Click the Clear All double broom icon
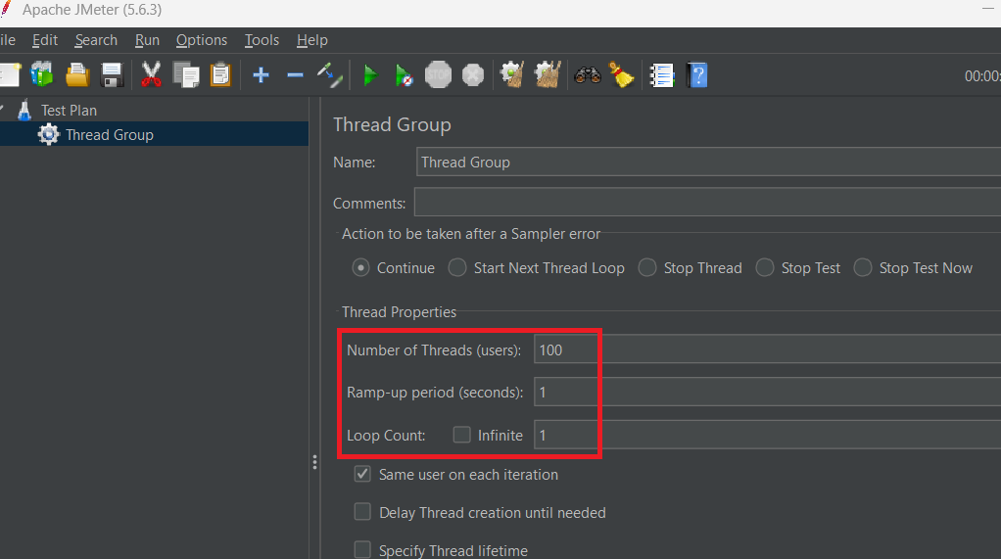 548,74
